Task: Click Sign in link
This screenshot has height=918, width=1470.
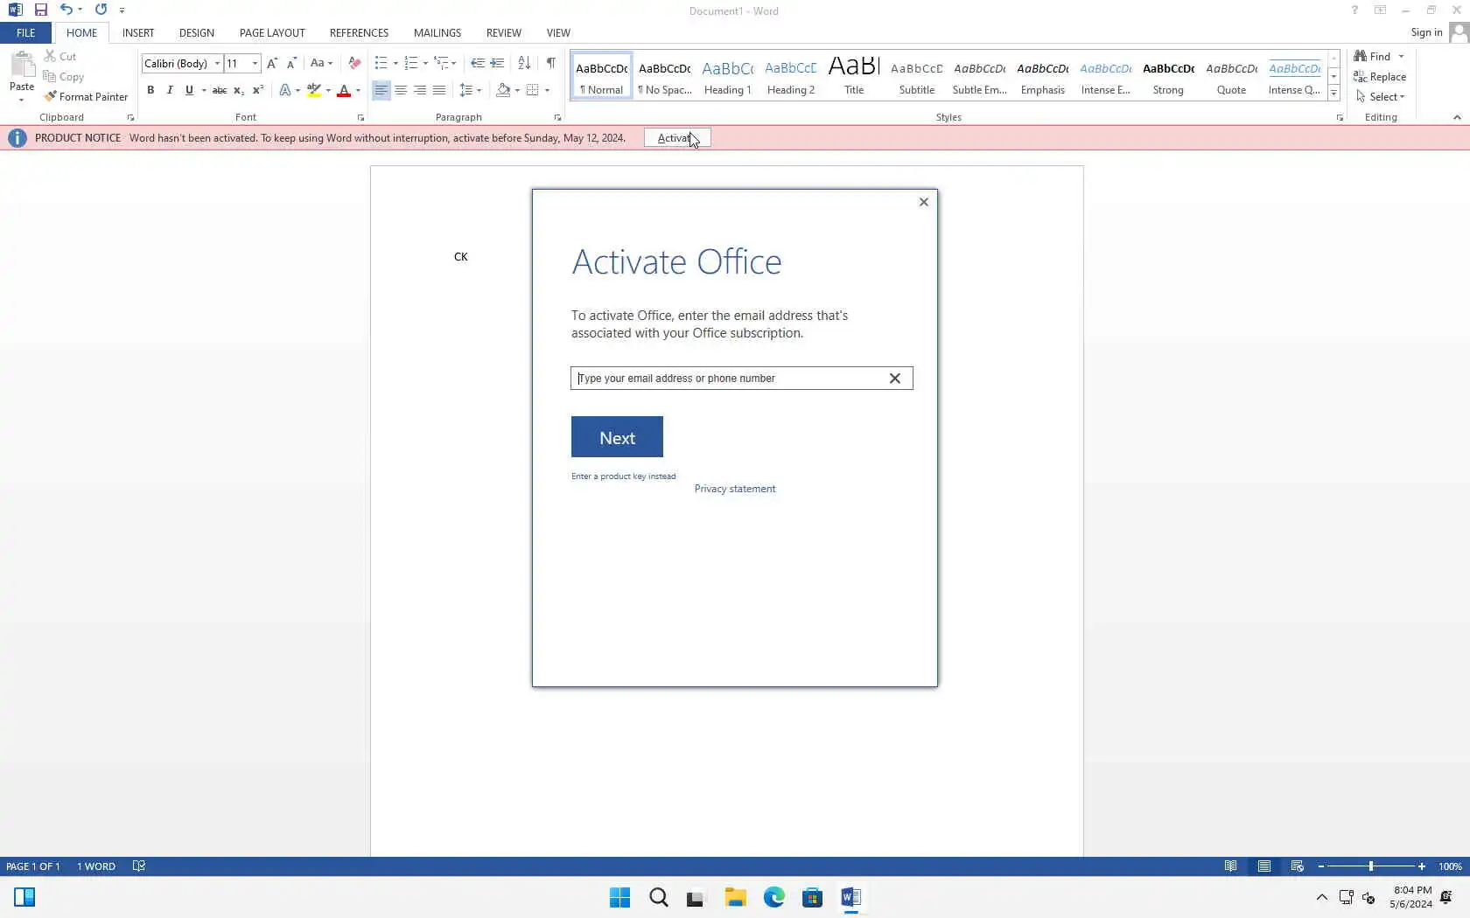Action: [x=1426, y=32]
